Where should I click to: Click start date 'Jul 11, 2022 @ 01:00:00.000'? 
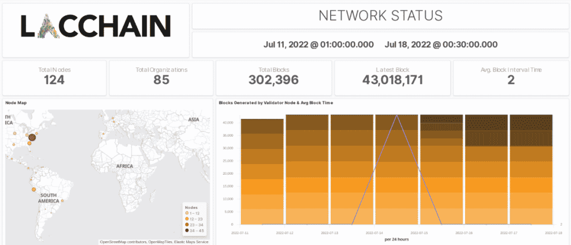coord(318,45)
